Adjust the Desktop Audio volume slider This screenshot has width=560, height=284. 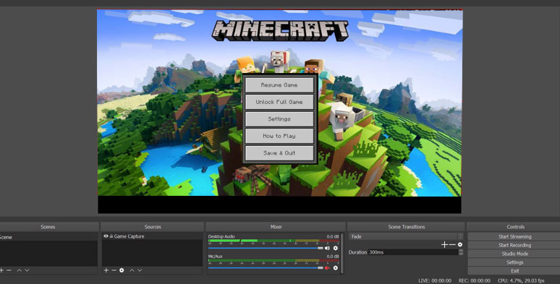coord(266,248)
